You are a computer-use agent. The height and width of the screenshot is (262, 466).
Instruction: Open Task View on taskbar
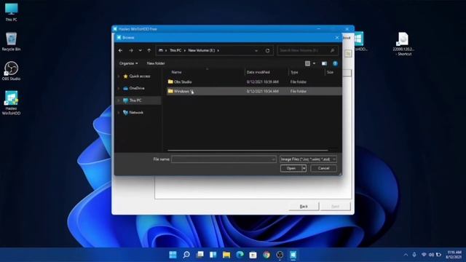click(200, 255)
